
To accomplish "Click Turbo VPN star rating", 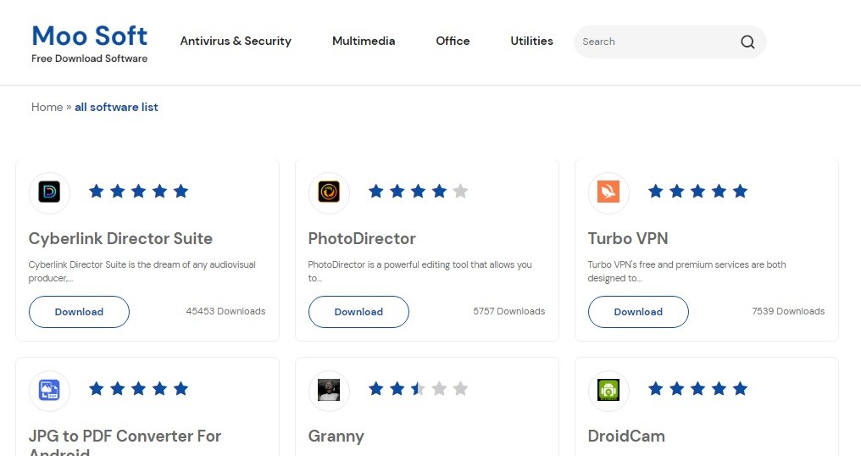I will 697,192.
